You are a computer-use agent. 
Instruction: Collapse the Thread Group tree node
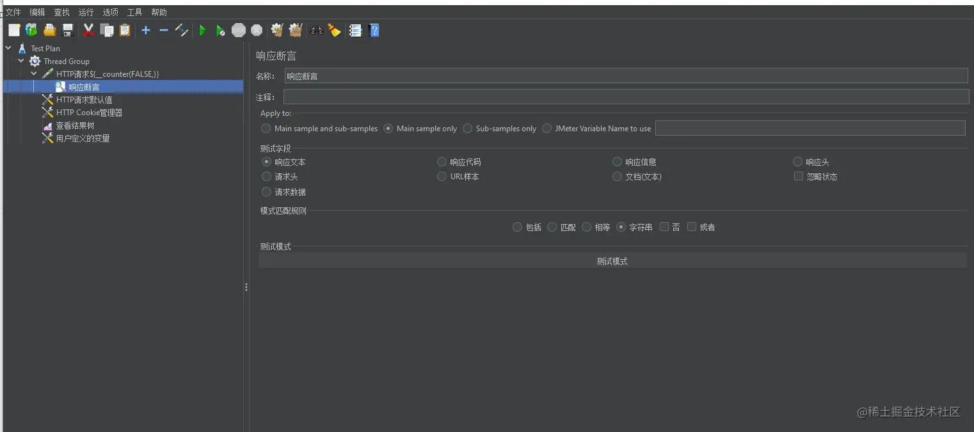coord(21,61)
